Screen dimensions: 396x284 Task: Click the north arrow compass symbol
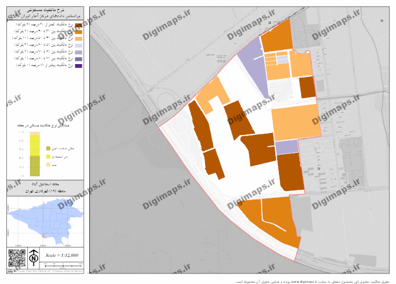coord(34,258)
